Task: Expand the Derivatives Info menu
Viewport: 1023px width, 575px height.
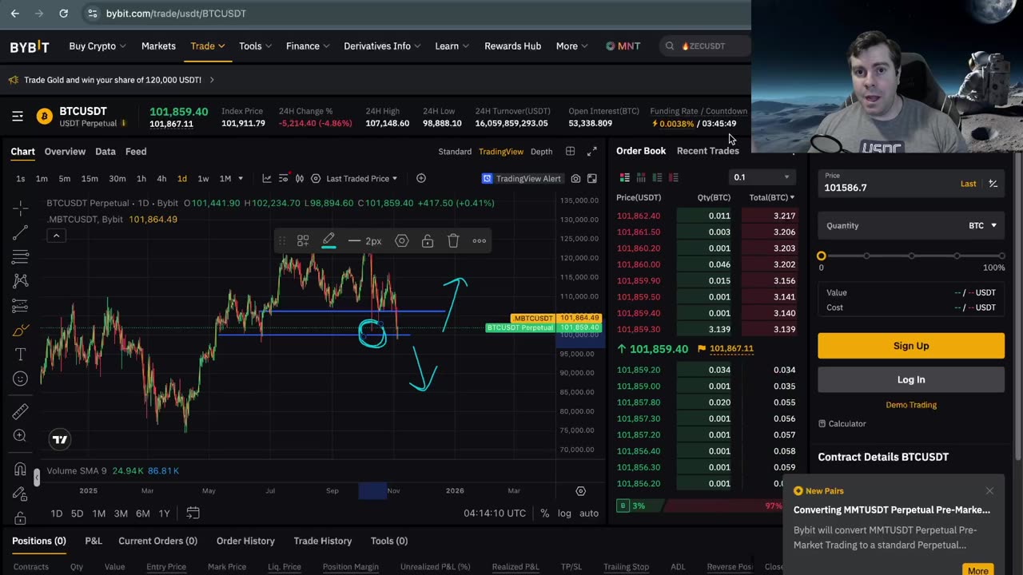Action: point(382,46)
